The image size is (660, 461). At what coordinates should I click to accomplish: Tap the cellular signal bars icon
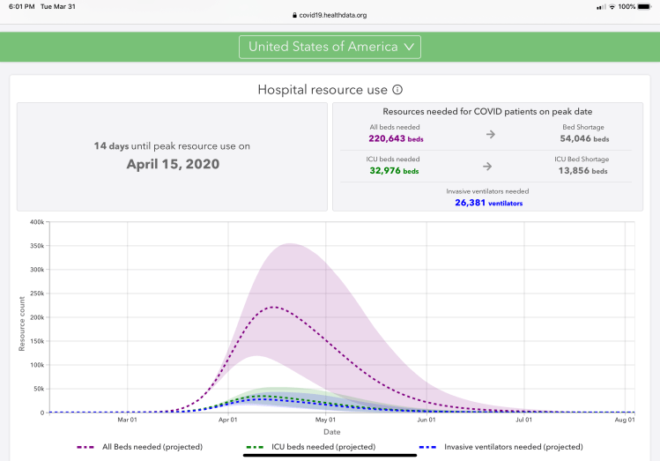601,6
